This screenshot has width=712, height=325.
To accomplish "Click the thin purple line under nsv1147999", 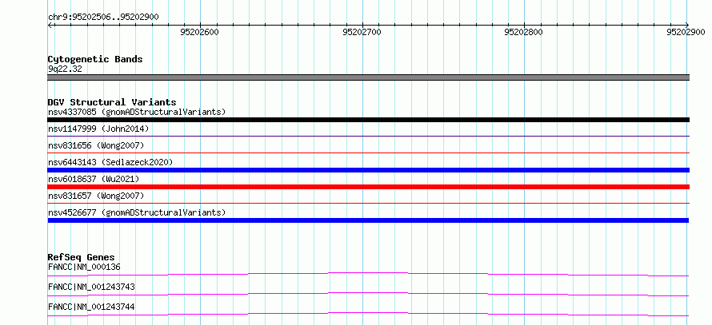I will [x=368, y=136].
